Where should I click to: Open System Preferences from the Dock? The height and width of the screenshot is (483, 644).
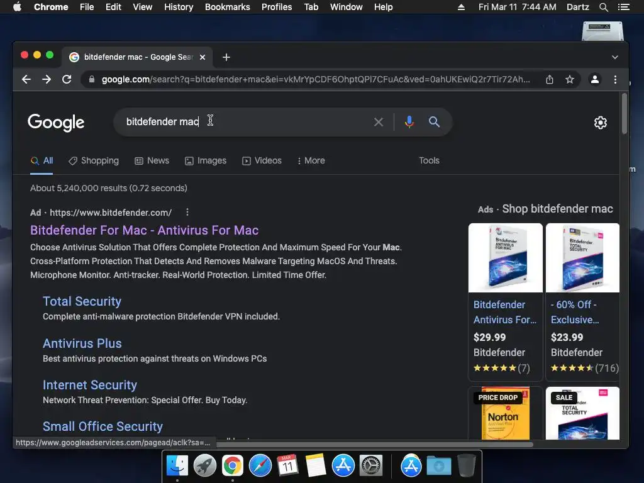click(371, 466)
